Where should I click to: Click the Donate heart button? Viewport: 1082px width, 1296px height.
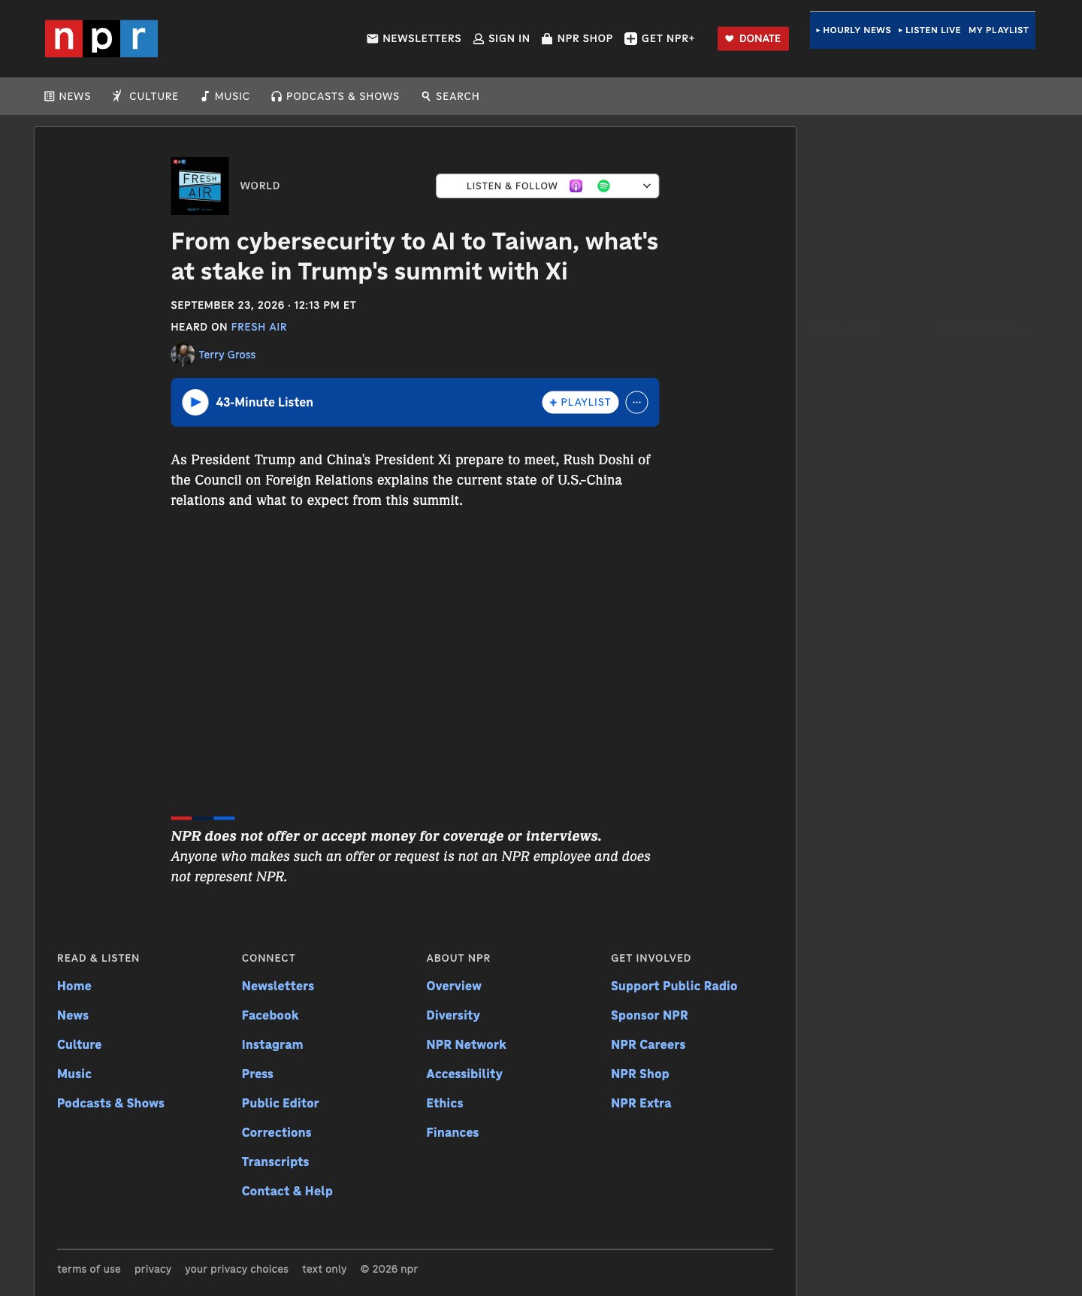pyautogui.click(x=753, y=38)
